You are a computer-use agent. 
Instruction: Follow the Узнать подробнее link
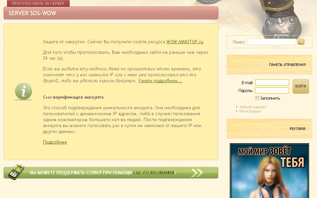coord(160,81)
